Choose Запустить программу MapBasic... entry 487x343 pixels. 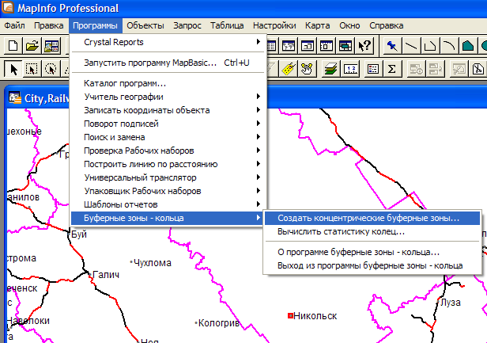coord(168,63)
